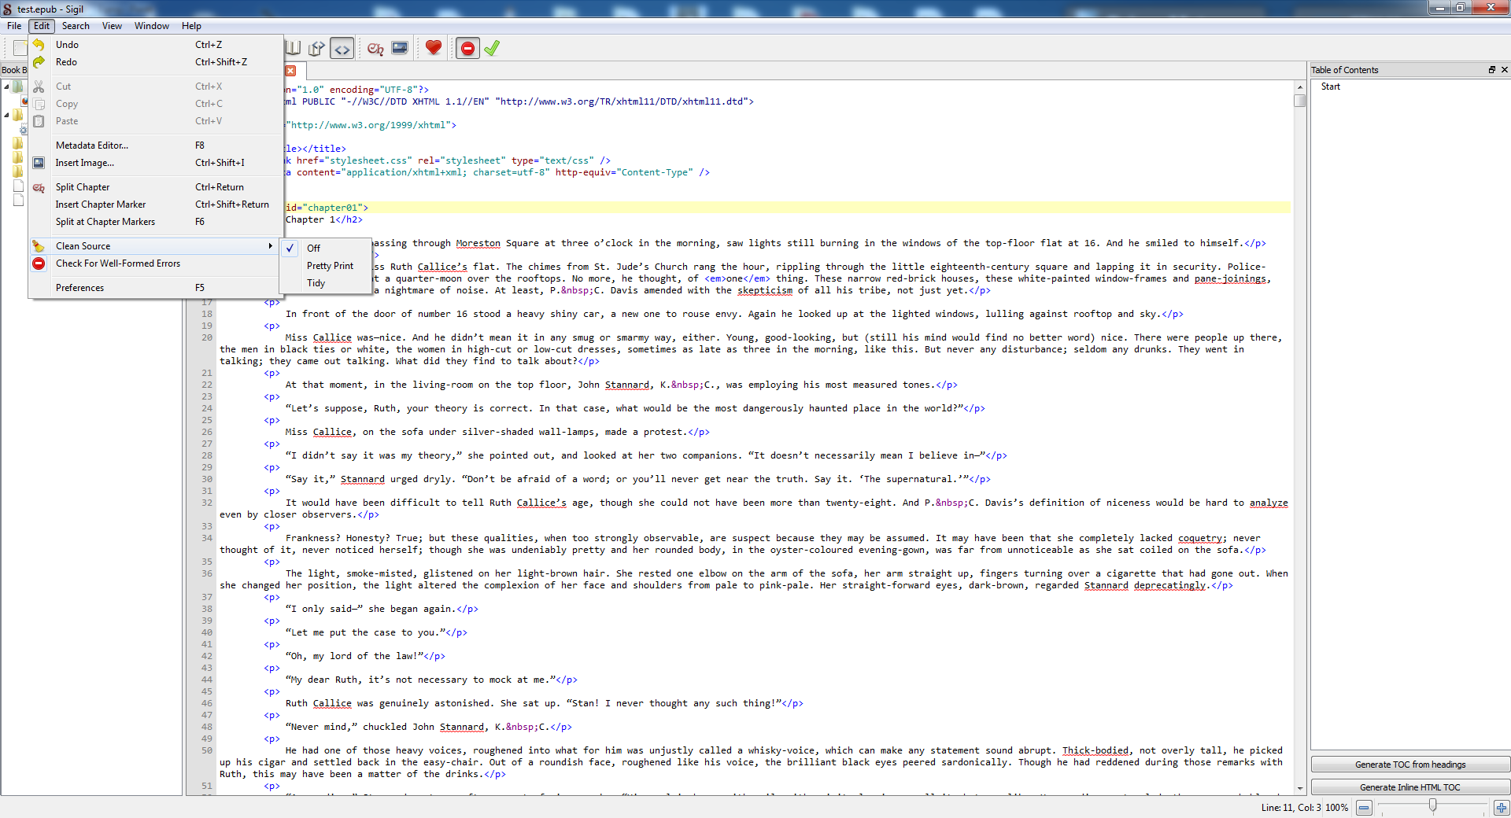Click the code editor scroll down arrow
1511x818 pixels.
(1300, 788)
